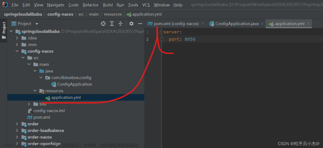This screenshot has height=148, width=323.
Task: Switch to ConfigApplication.java tab
Action: pos(236,24)
